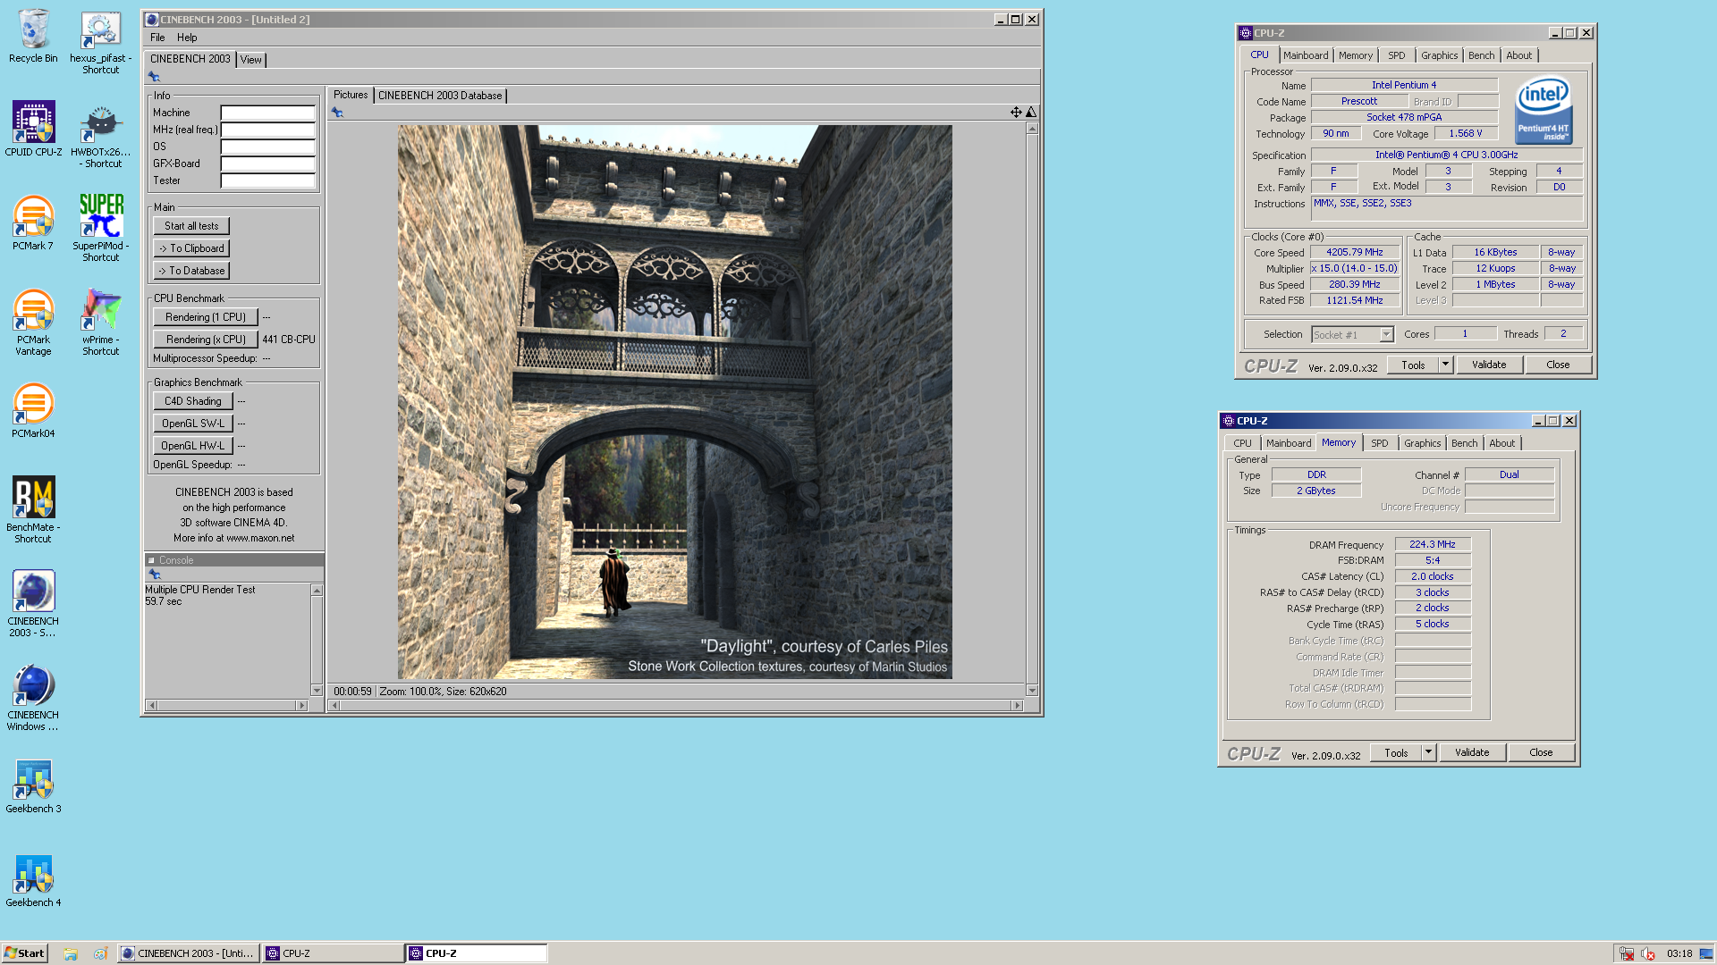This screenshot has width=1717, height=965.
Task: Launch the PCMark04 desktop icon
Action: pos(33,410)
